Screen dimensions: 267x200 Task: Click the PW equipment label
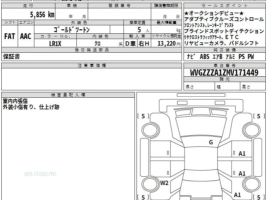[251, 57]
